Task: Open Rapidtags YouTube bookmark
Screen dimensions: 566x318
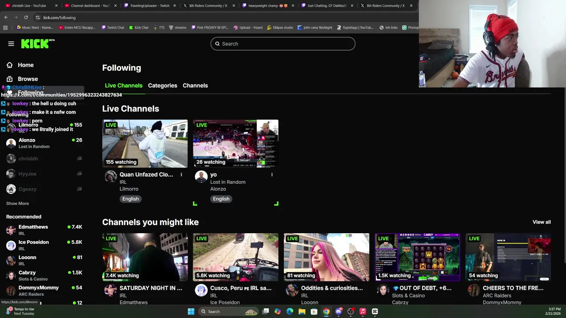Action: point(355,27)
